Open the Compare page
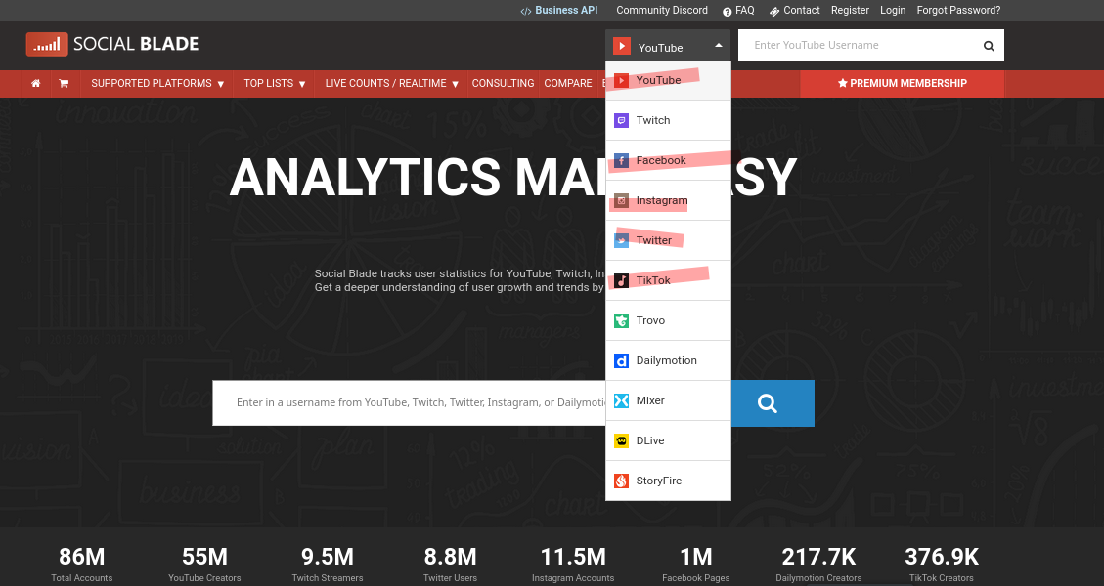Image resolution: width=1104 pixels, height=586 pixels. click(x=568, y=84)
